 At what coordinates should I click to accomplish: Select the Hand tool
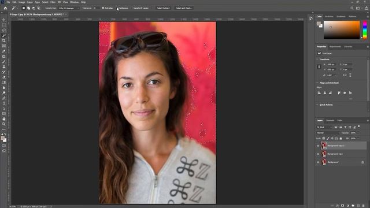(4, 119)
